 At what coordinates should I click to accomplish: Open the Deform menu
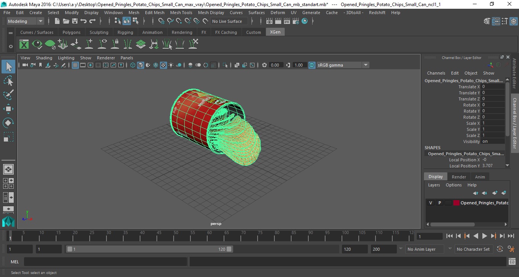(277, 13)
